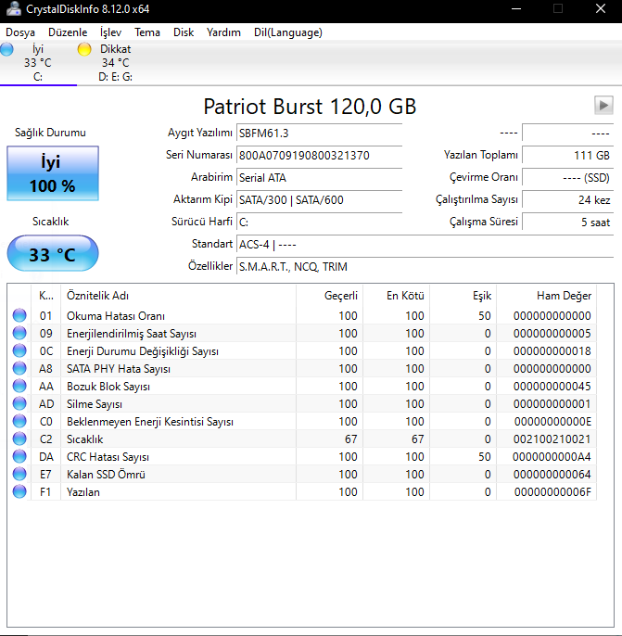Click the Geçerli column header
Image resolution: width=622 pixels, height=636 pixels.
click(330, 296)
